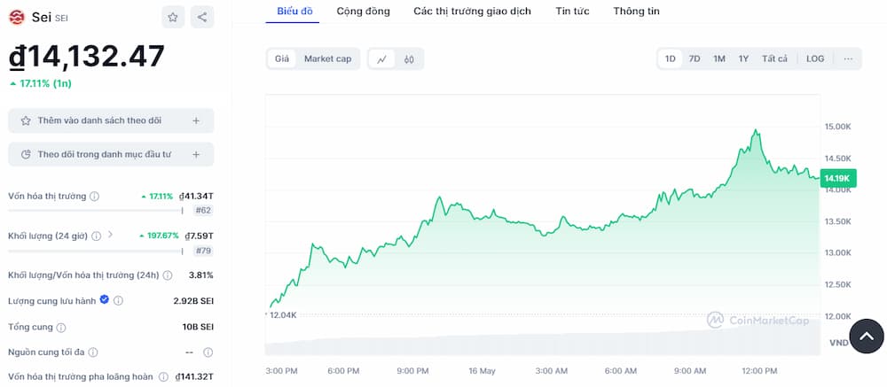
Task: Click info icon next to Vốn hóa thị trường
Action: click(x=95, y=197)
